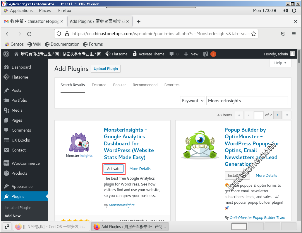Click the padlock site security icon
The width and height of the screenshot is (302, 233).
point(67,34)
